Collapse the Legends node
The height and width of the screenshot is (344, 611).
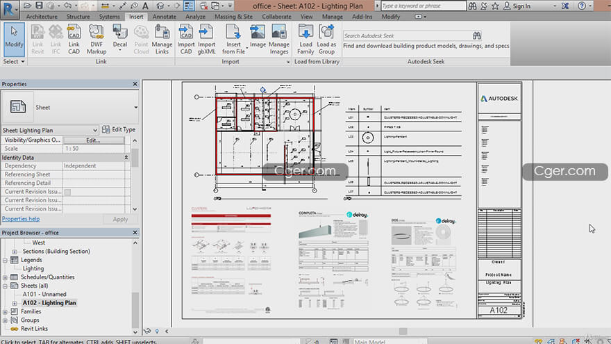pyautogui.click(x=5, y=260)
